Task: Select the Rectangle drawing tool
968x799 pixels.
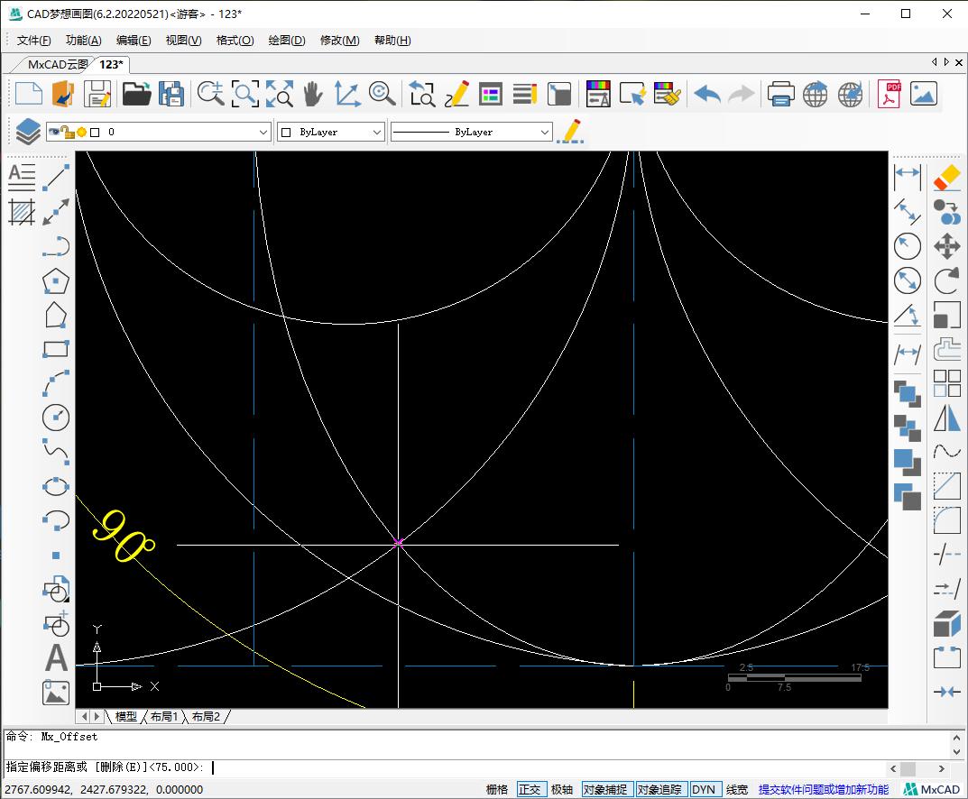Action: tap(56, 349)
